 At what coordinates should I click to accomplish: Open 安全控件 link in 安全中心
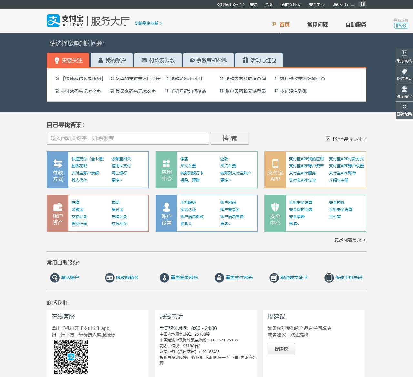(337, 203)
